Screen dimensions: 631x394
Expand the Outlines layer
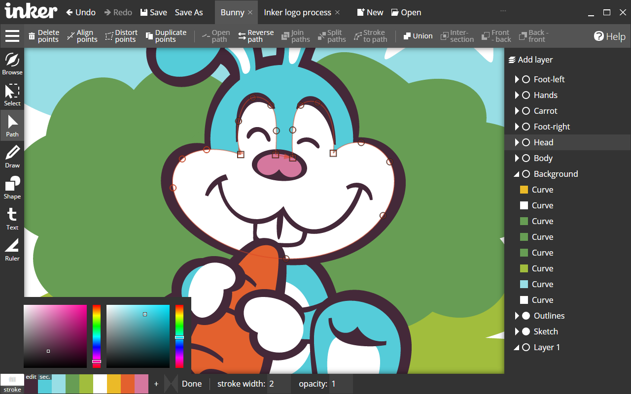(x=517, y=315)
